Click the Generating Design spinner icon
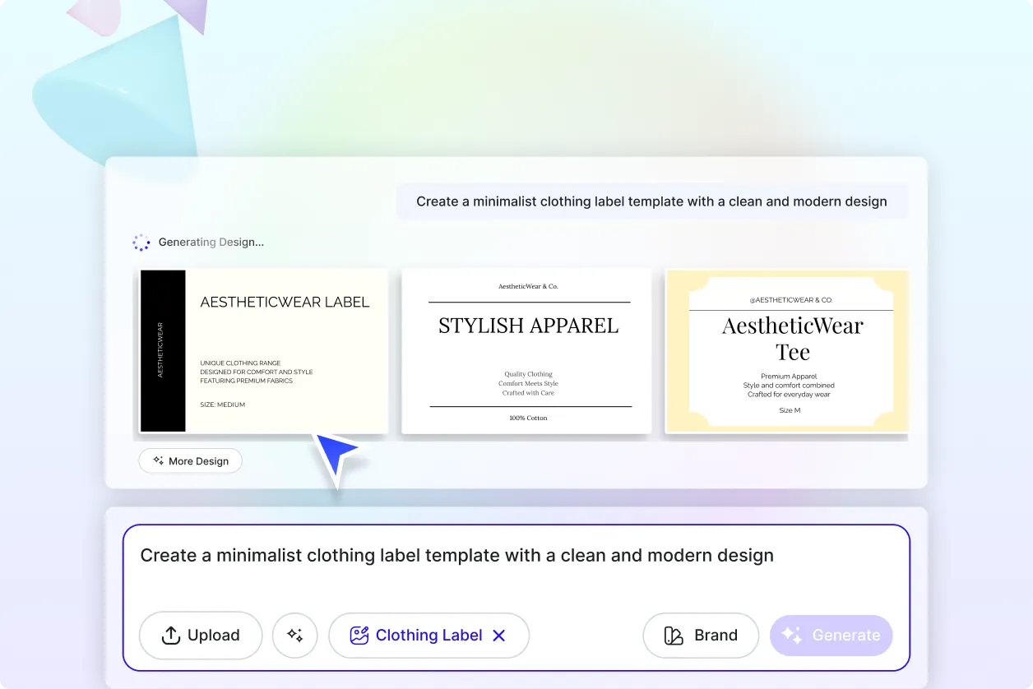 point(141,242)
